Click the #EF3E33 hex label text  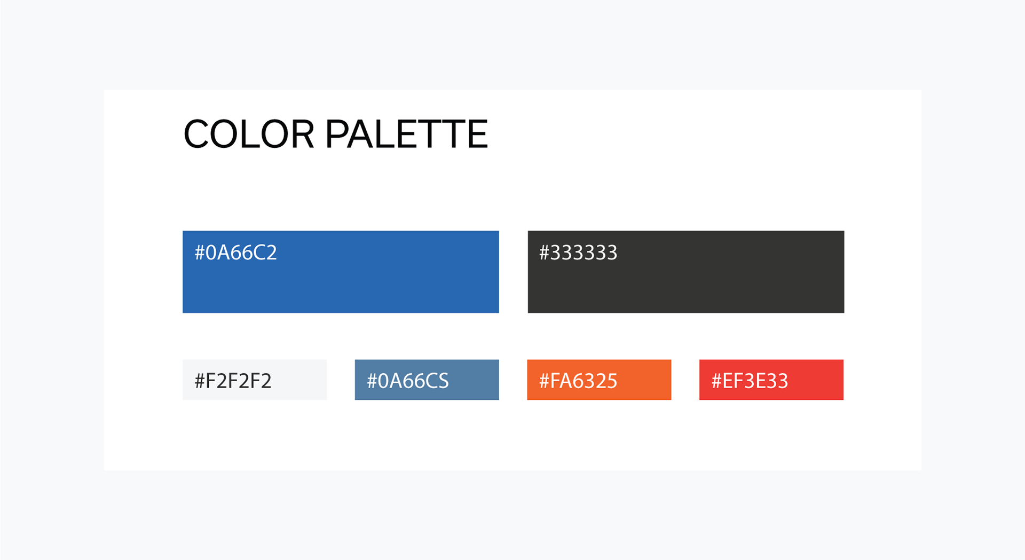[x=750, y=381]
